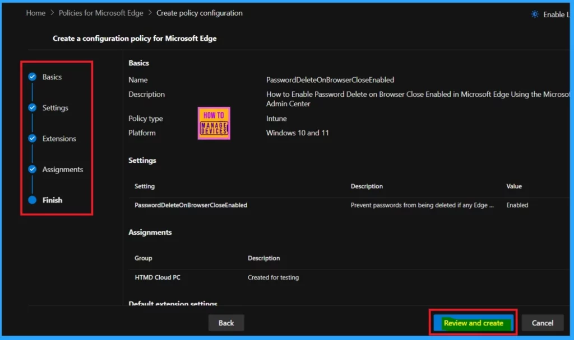Click policy name value PasswordDeleteOnBrowserCloseEnabled in Basics
Screen dimensions: 574x340
pyautogui.click(x=330, y=80)
